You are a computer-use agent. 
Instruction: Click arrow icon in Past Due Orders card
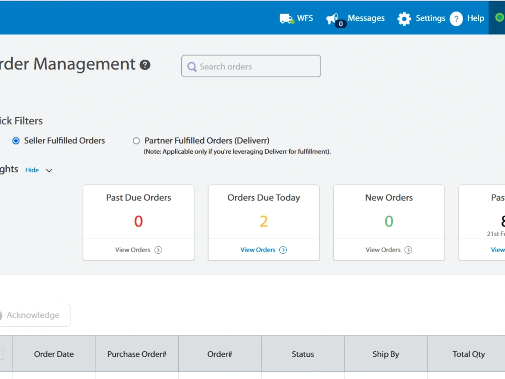(158, 250)
